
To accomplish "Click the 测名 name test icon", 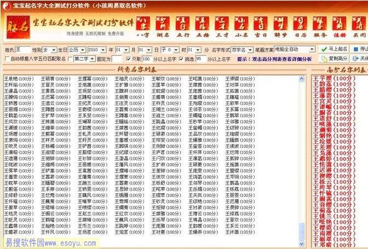I will pyautogui.click(x=162, y=25).
